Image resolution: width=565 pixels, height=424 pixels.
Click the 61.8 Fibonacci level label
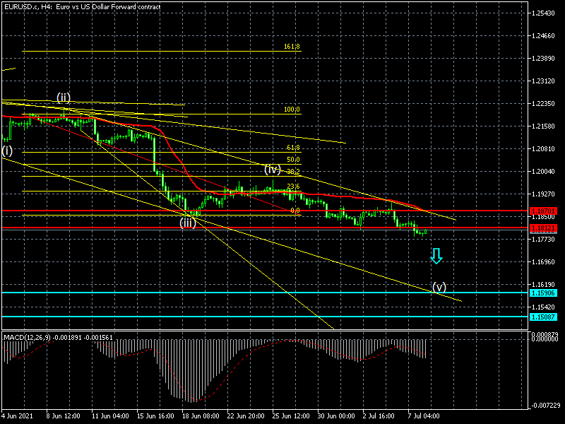[x=294, y=148]
